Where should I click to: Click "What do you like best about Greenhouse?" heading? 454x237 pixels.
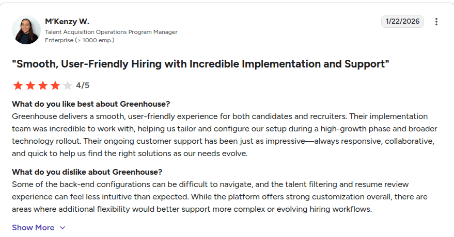click(91, 104)
